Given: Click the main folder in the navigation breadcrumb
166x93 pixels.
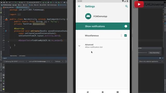Looking at the screenshot, I should tap(25, 5).
